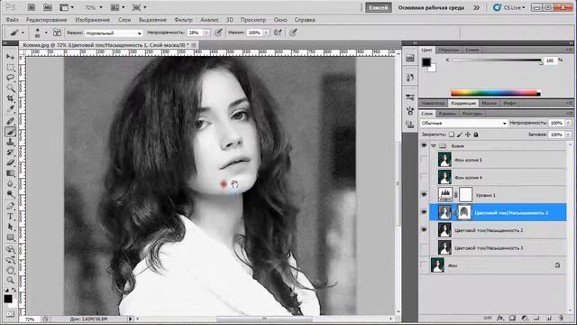Image resolution: width=577 pixels, height=325 pixels.
Task: Select the Eraser tool
Action: pyautogui.click(x=10, y=162)
